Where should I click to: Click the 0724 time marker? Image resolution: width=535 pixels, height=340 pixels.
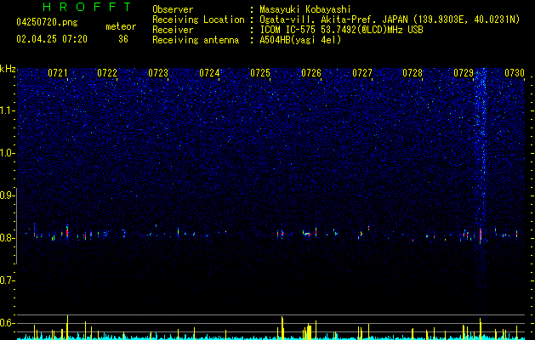(209, 73)
